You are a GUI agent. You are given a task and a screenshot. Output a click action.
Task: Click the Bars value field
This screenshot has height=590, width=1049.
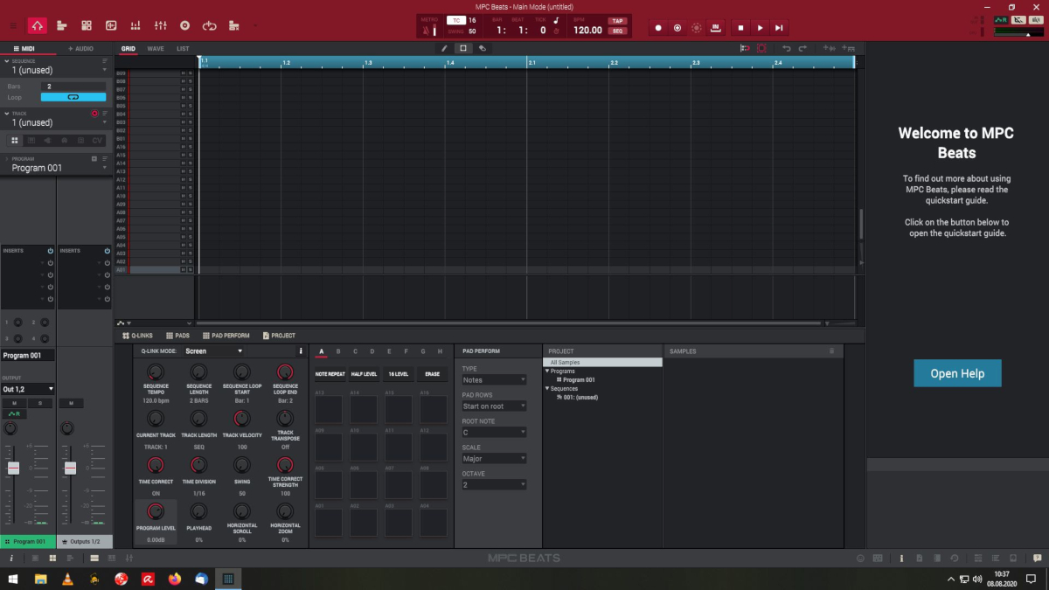click(73, 87)
